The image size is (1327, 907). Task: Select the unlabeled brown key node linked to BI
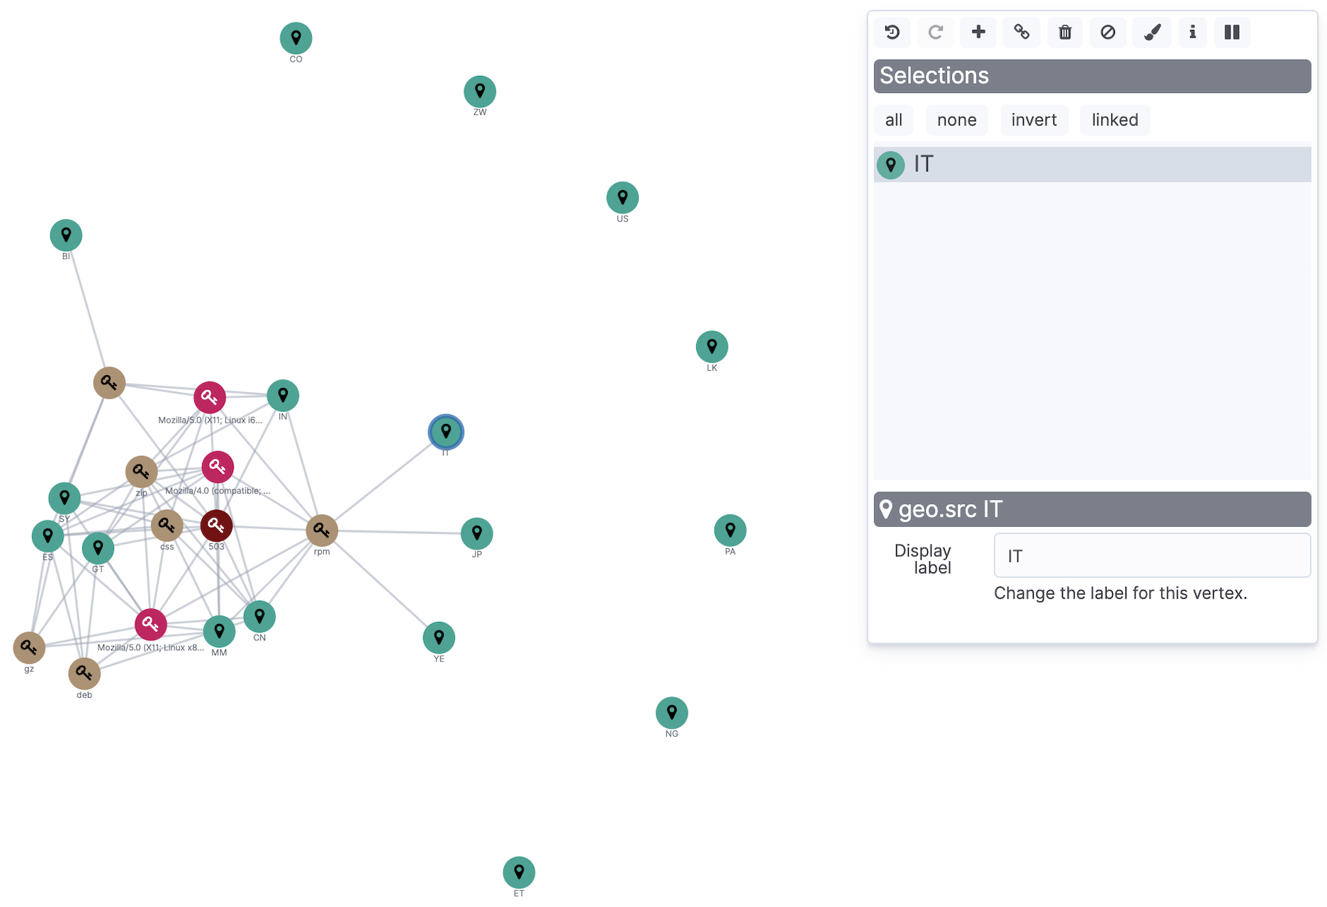coord(109,383)
